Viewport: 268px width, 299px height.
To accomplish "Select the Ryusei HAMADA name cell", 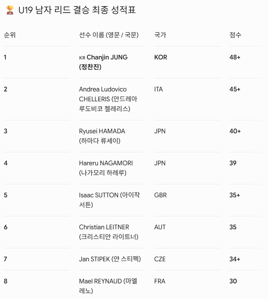I will point(102,136).
